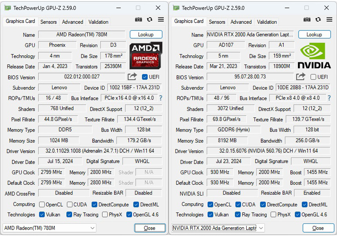The width and height of the screenshot is (337, 237).
Task: Switch to Advanced tab in AMD window
Action: [72, 22]
